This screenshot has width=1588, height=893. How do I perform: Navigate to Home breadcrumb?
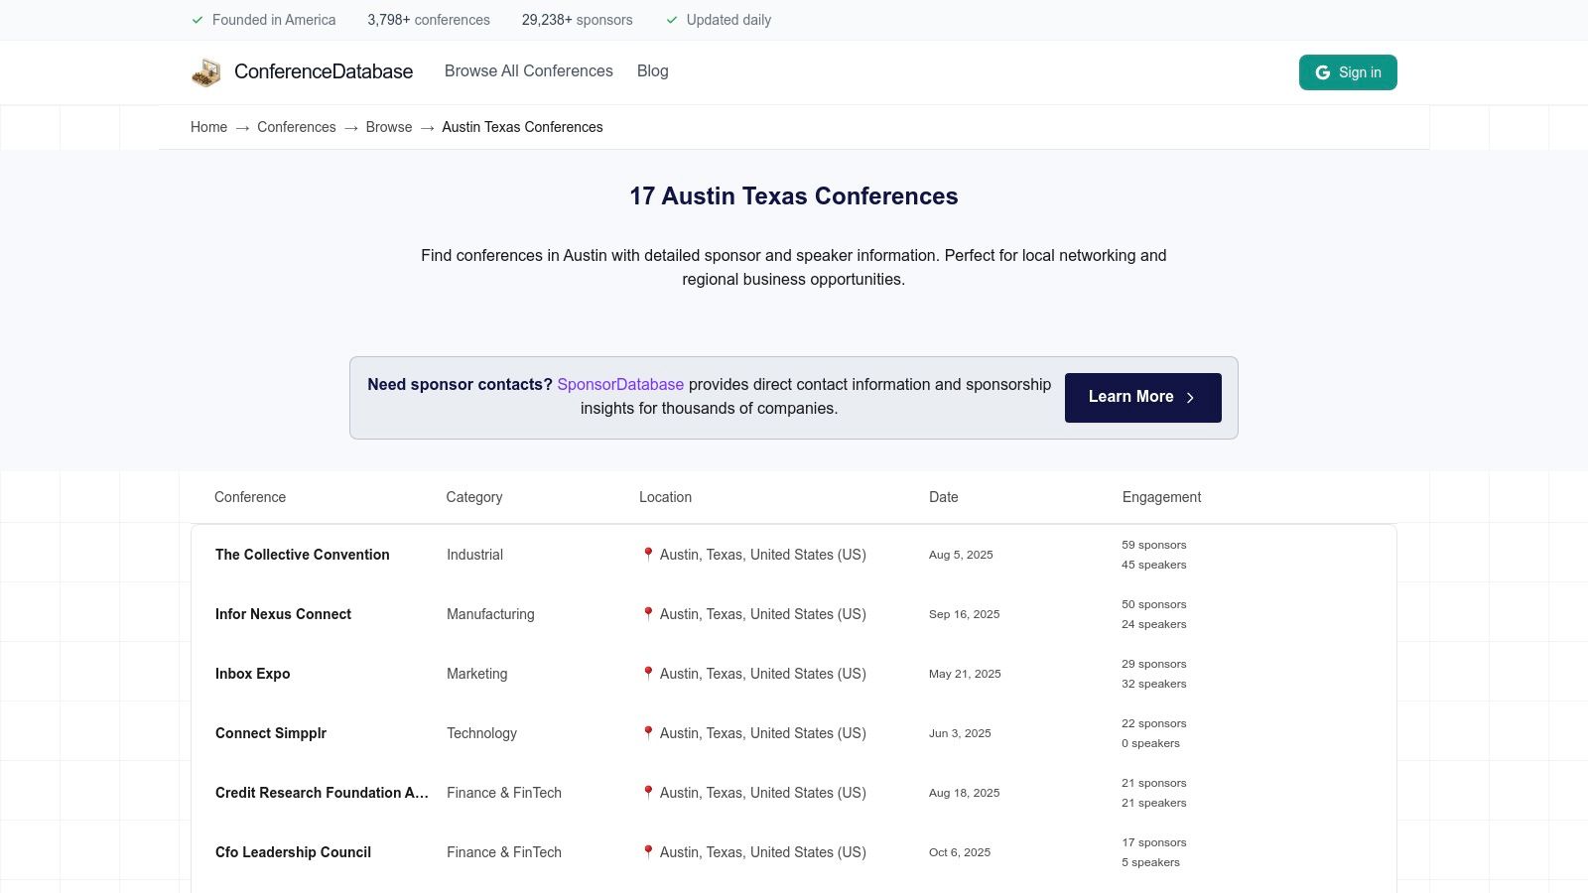click(208, 127)
